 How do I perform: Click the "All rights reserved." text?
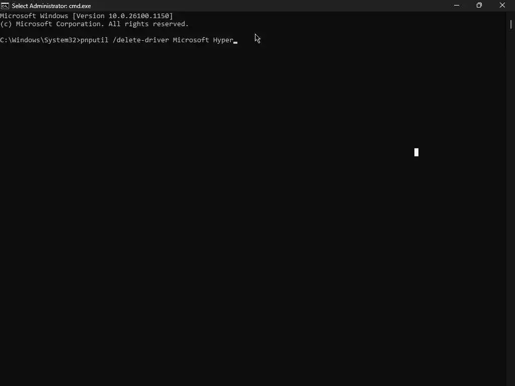coord(148,24)
